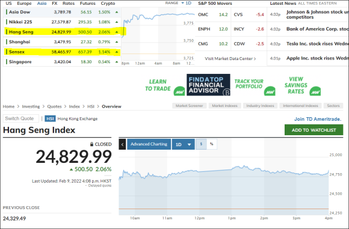Read the Bank of America Corp. headline

(x=317, y=29)
